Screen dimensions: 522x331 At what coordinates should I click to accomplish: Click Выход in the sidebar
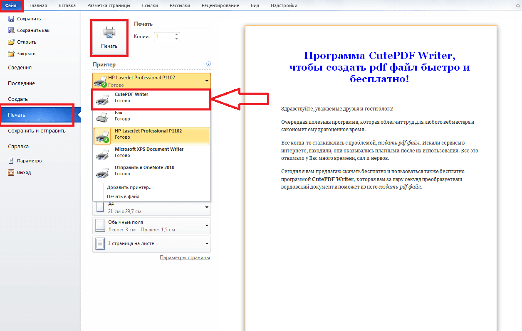coord(24,172)
